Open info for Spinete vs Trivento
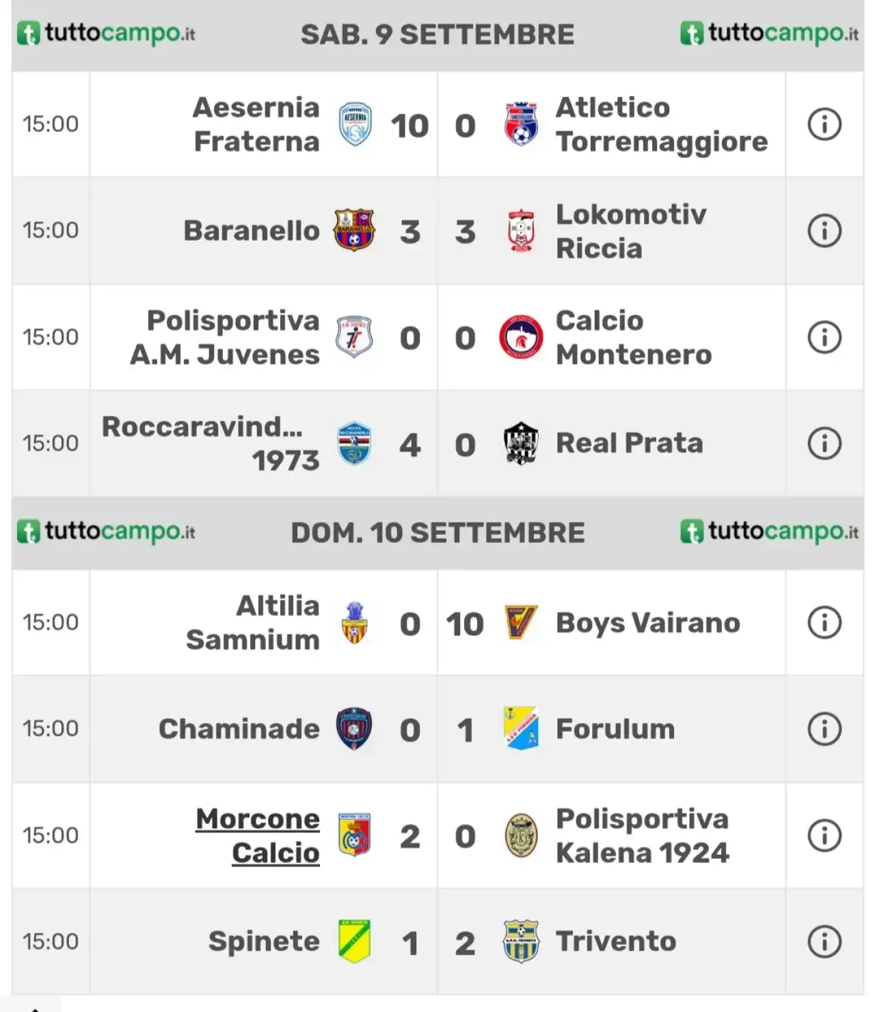875x1012 pixels. coord(824,942)
